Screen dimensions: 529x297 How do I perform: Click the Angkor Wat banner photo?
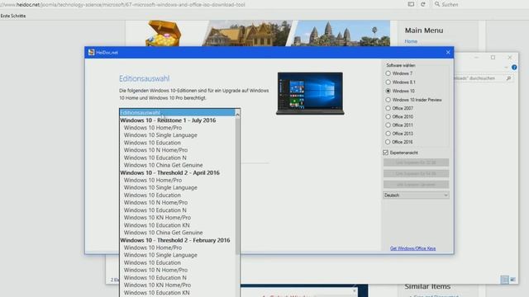click(x=341, y=33)
